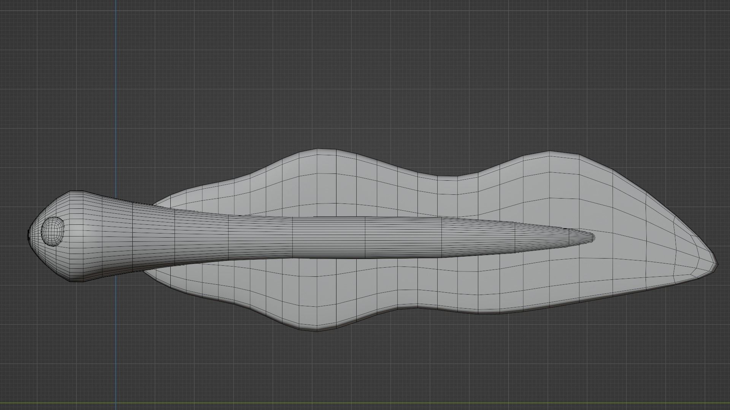Click the small eye sphere on the head
The image size is (730, 410).
click(x=52, y=231)
